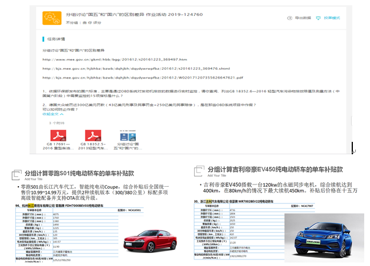370x266 pixels.
Task: Open the GB 18352.5-2013 PDF attachment
Action: (93, 135)
